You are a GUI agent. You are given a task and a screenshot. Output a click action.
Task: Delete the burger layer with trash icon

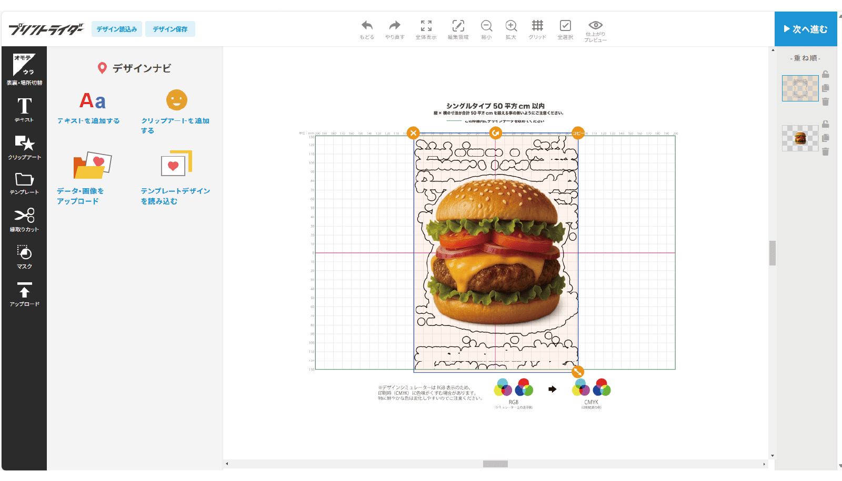tap(825, 151)
